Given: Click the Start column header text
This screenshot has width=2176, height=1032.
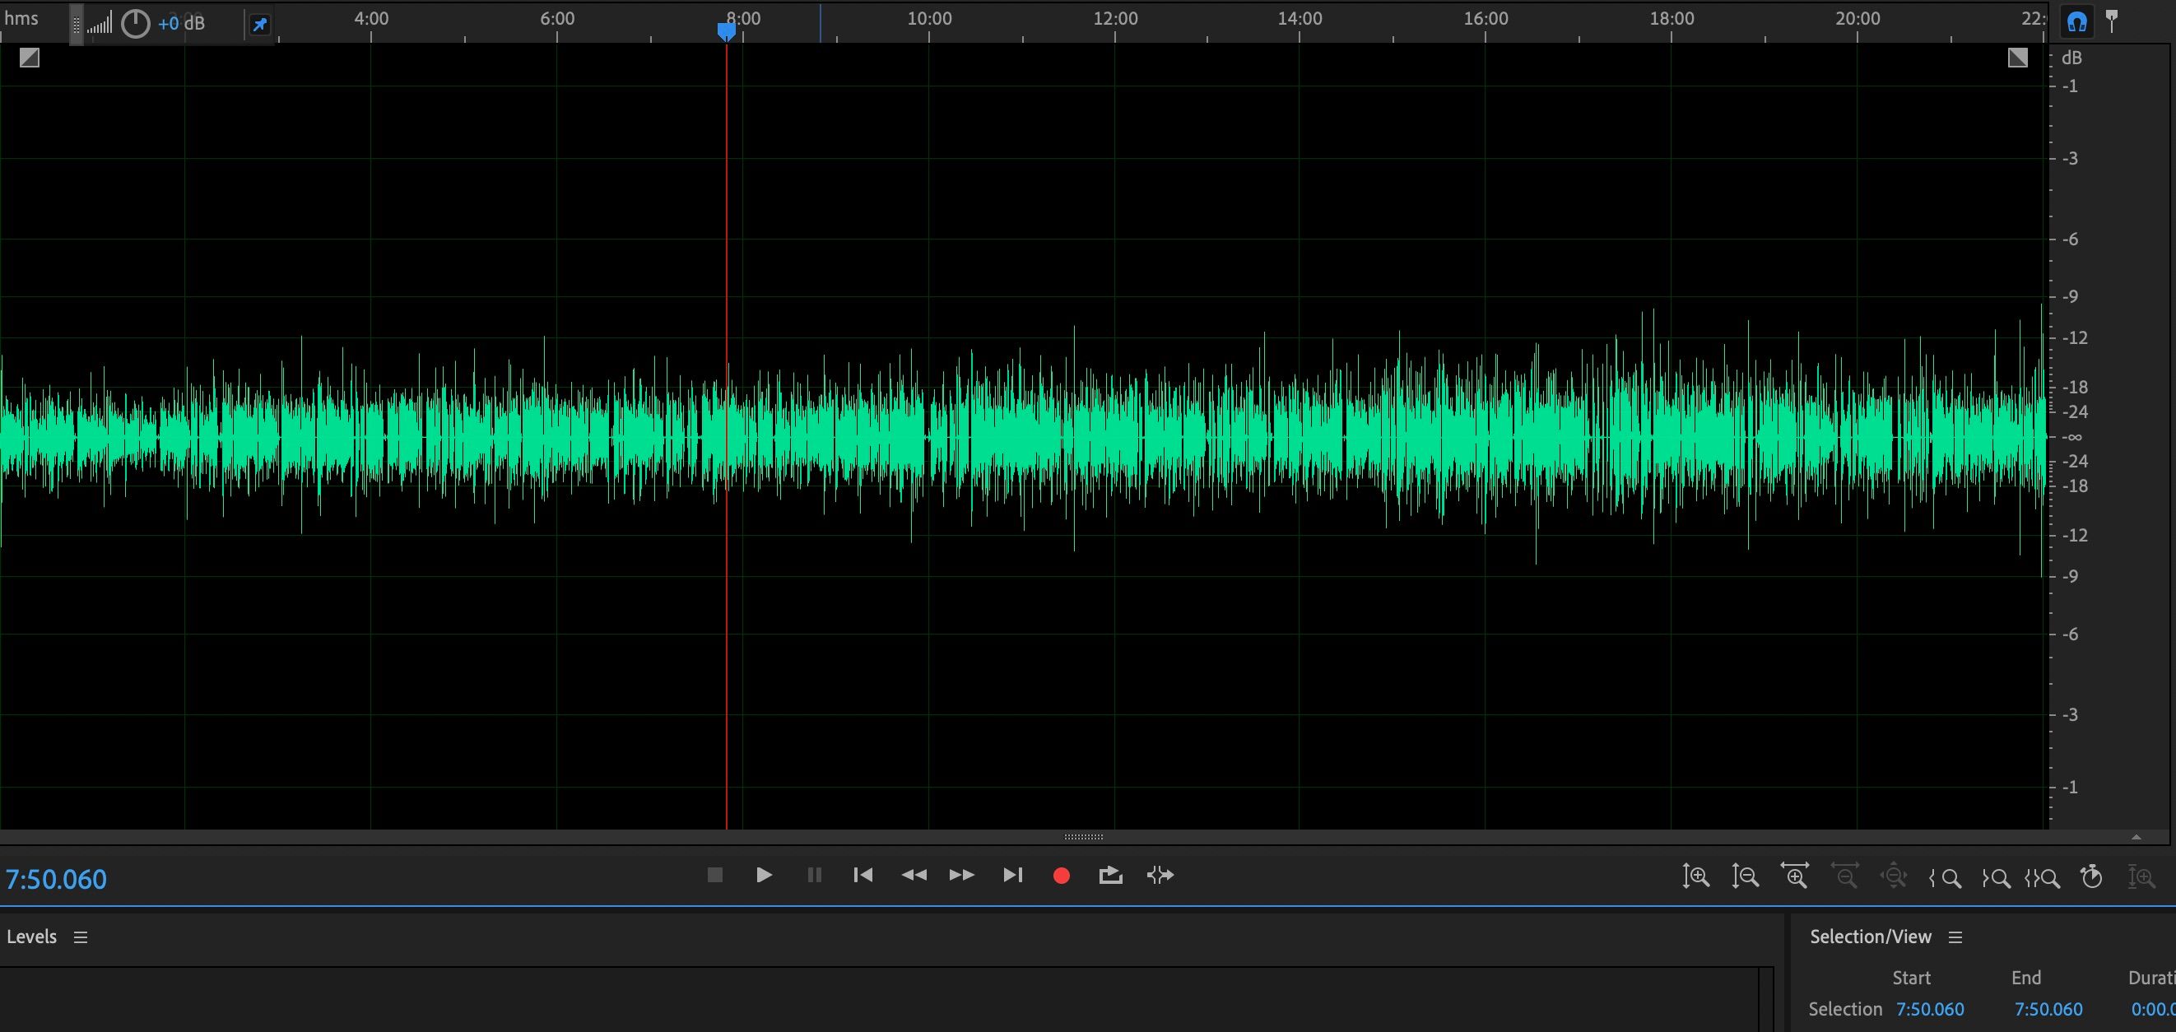Looking at the screenshot, I should click(x=1912, y=978).
